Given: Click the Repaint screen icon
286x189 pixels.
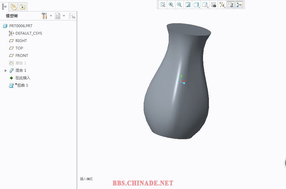Looking at the screenshot, I should coord(188,5).
